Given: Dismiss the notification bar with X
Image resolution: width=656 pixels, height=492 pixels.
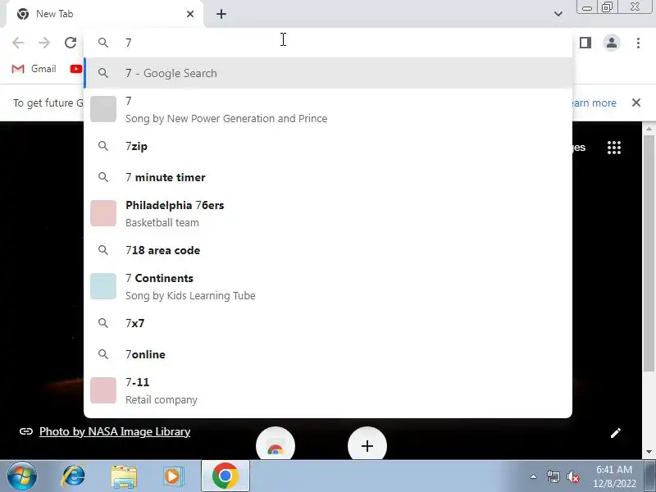Looking at the screenshot, I should coord(636,102).
